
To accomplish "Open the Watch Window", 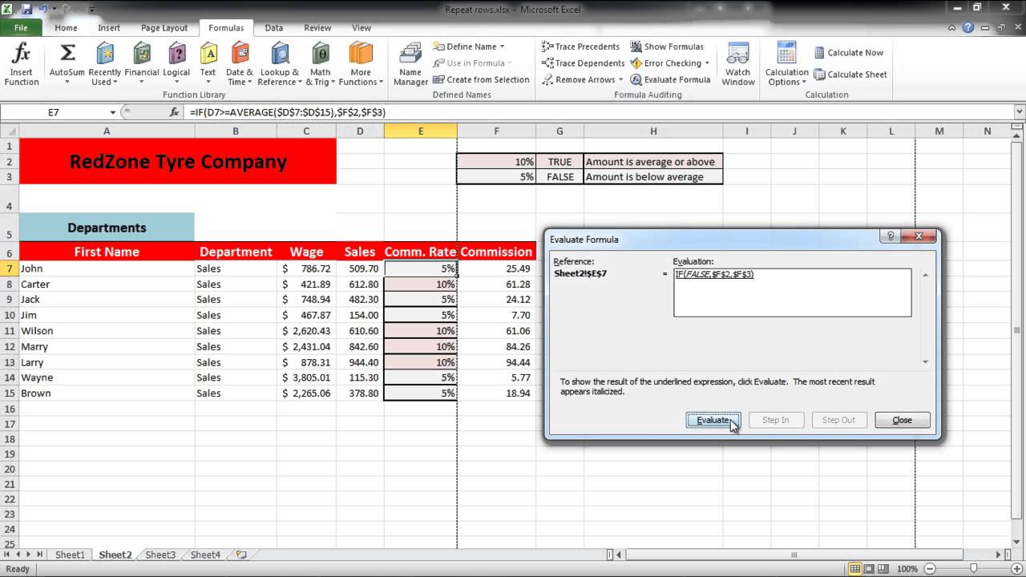I will (x=738, y=64).
